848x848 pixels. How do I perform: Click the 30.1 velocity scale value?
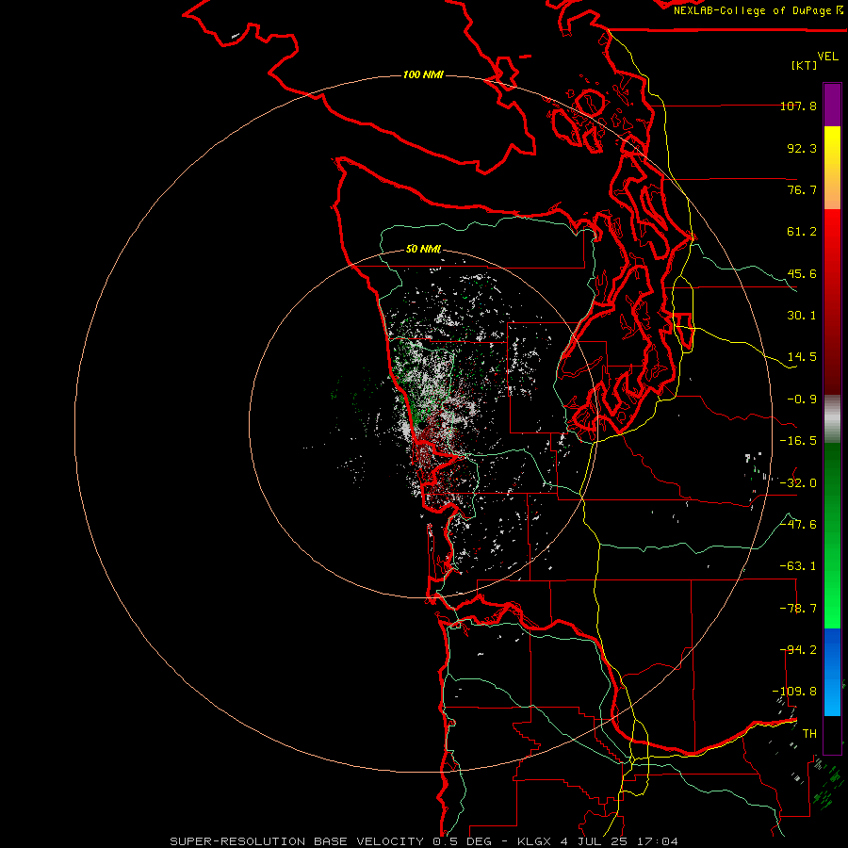click(802, 316)
